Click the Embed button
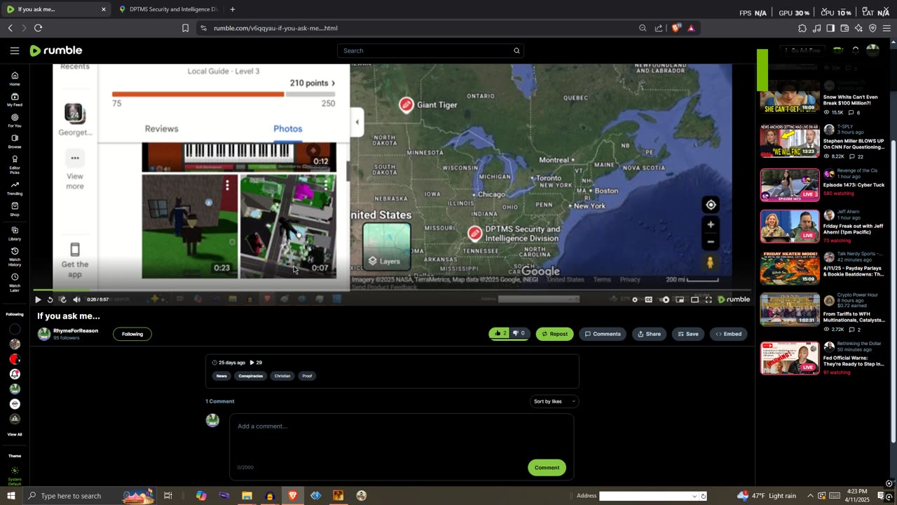Viewport: 897px width, 505px height. [x=728, y=334]
